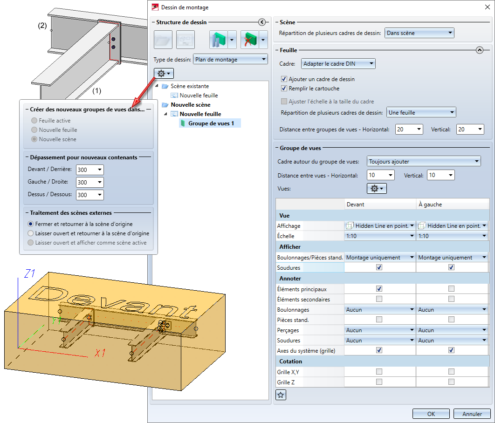Click the disabled open folder icon
The height and width of the screenshot is (423, 495).
[163, 40]
